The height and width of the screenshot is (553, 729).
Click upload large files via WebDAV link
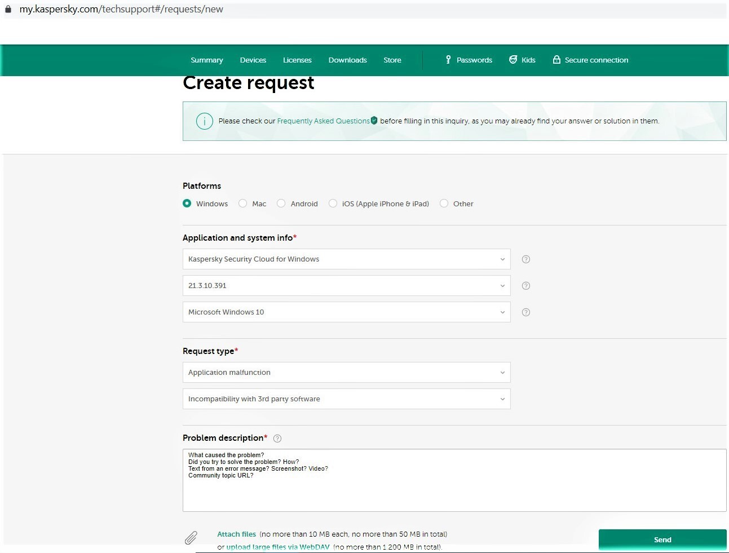(278, 547)
